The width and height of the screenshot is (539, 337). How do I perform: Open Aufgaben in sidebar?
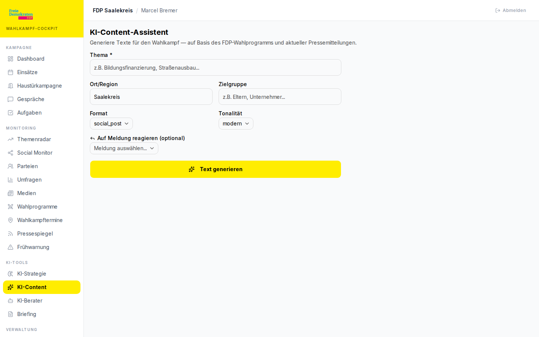tap(42, 113)
